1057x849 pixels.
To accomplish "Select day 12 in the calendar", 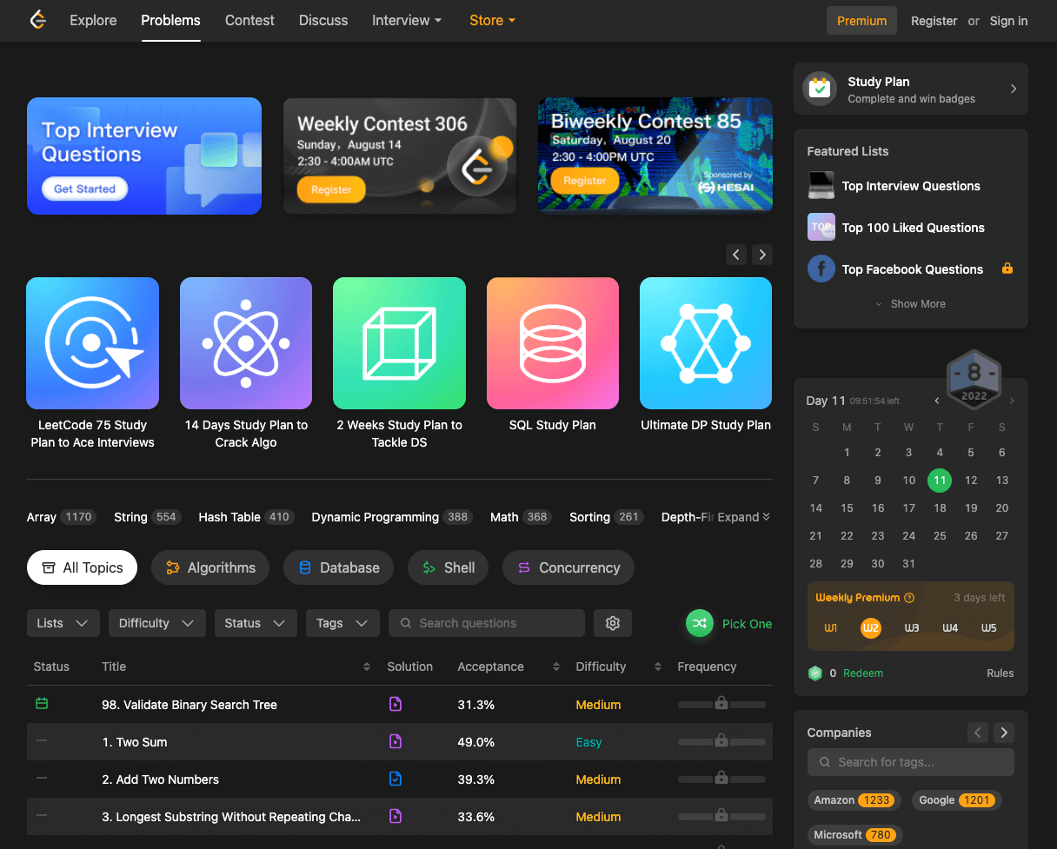I will [971, 480].
